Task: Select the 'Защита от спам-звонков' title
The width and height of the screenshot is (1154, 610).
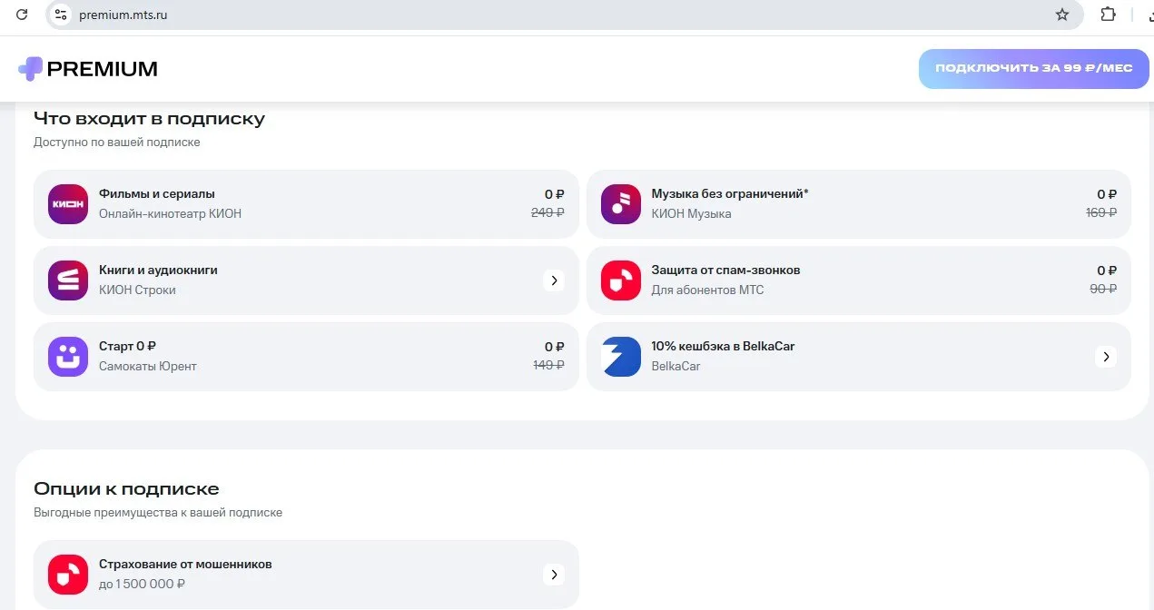Action: pyautogui.click(x=725, y=271)
